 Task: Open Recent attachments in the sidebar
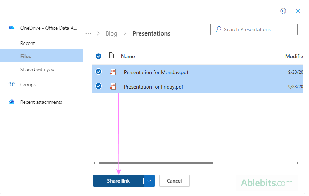click(x=41, y=102)
